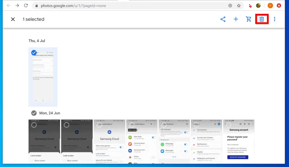Screen dimensions: 289x167
Task: Deselect the Thu, 4 Jul screenshot
Action: pyautogui.click(x=34, y=53)
